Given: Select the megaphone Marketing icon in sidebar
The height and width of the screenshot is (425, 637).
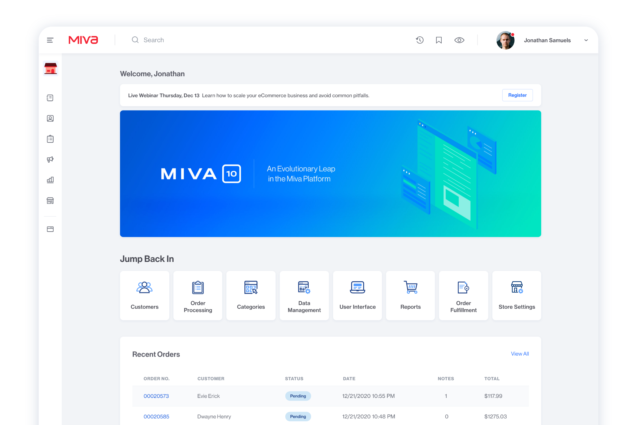Looking at the screenshot, I should (x=50, y=159).
